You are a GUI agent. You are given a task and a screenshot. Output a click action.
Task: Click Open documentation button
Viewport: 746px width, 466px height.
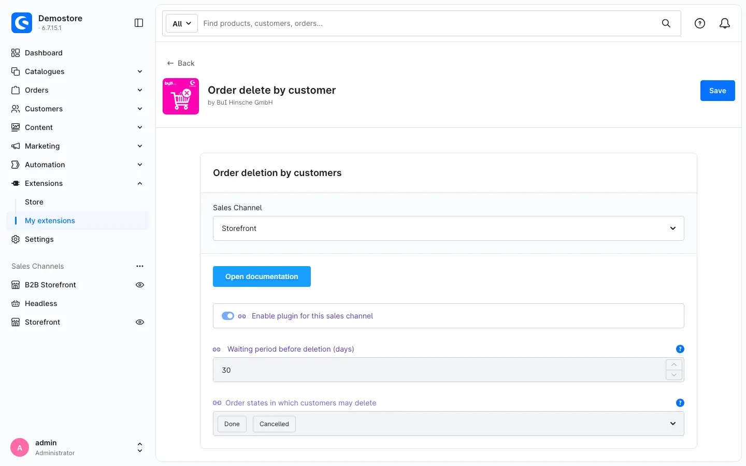(x=262, y=276)
